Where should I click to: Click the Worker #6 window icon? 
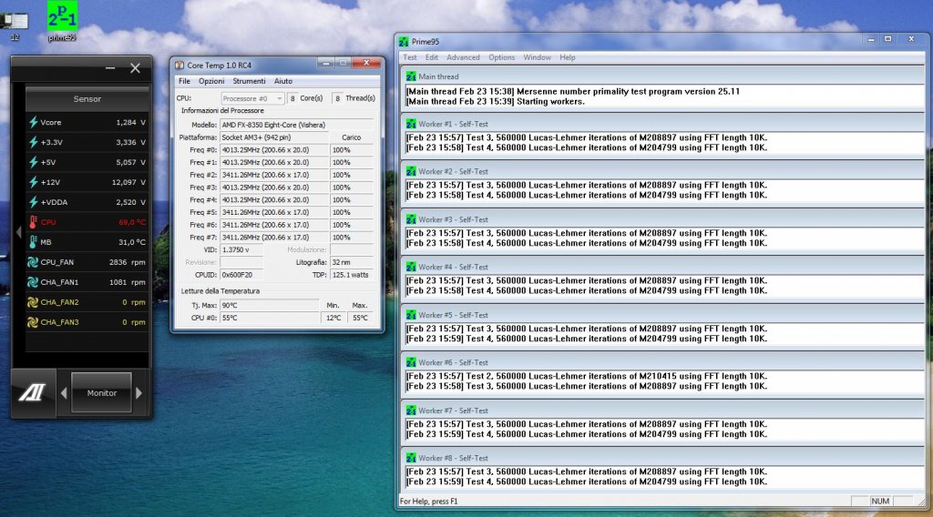click(x=411, y=362)
